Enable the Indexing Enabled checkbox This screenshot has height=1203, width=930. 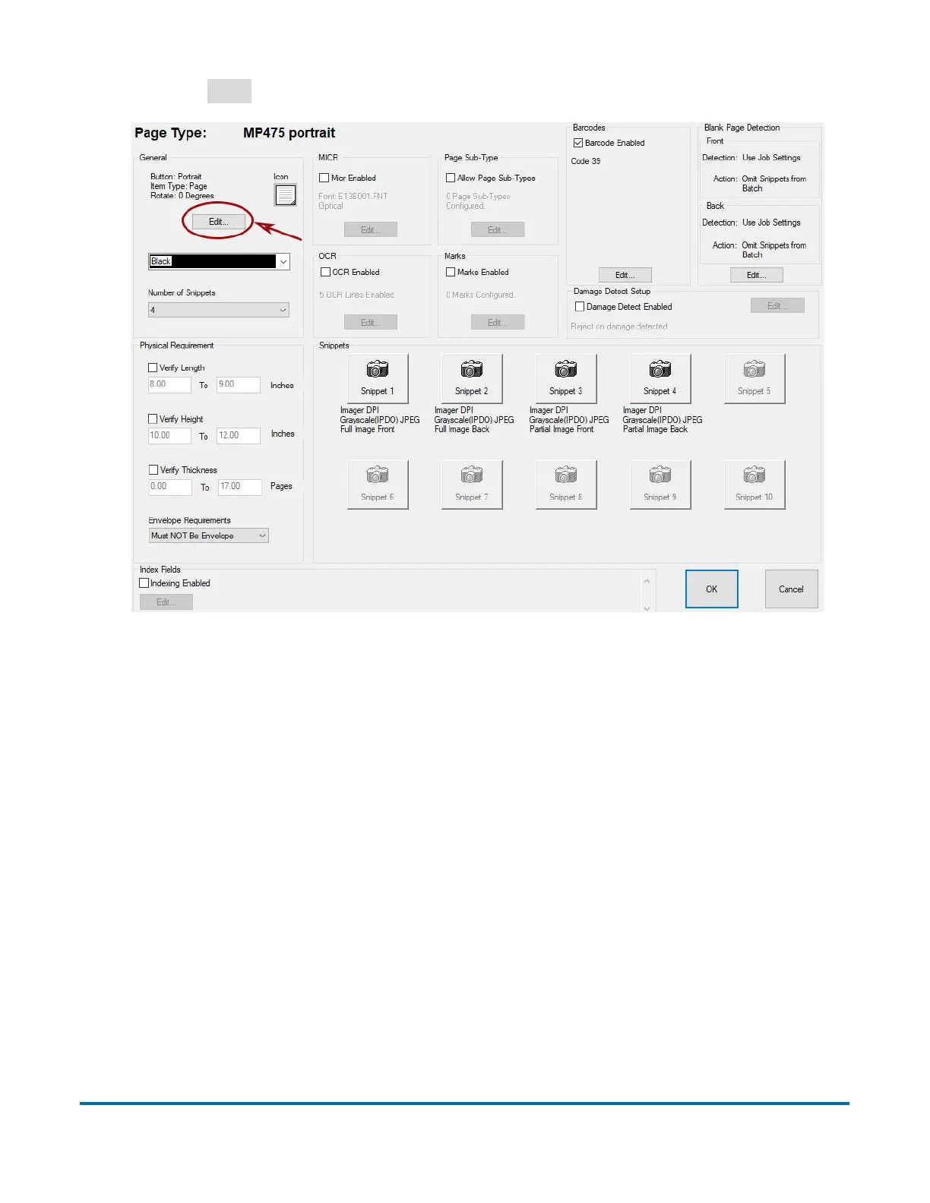click(x=144, y=583)
